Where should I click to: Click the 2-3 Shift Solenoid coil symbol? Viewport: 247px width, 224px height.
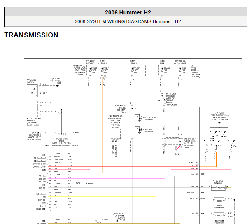point(219,200)
